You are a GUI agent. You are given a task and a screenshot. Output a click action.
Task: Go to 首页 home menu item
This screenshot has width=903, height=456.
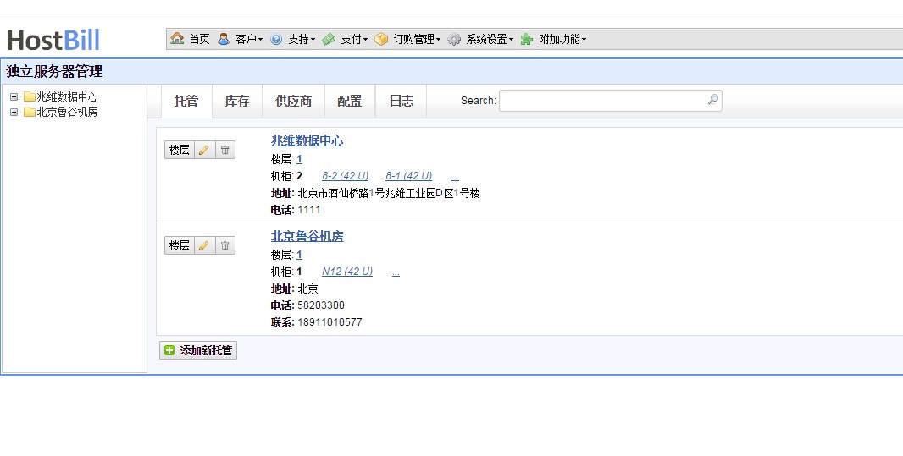point(199,39)
